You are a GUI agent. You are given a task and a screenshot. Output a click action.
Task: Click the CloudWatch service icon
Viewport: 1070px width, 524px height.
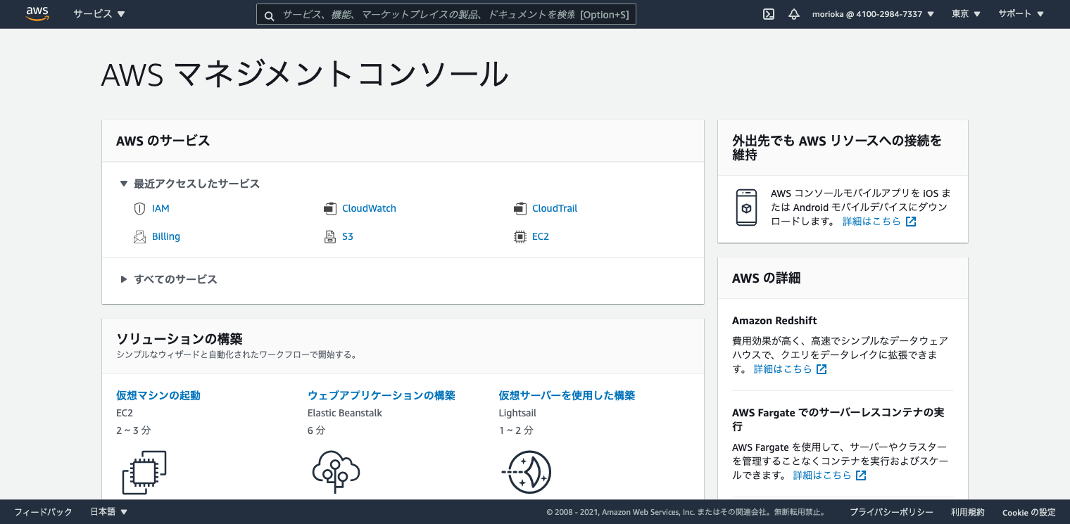coord(330,209)
